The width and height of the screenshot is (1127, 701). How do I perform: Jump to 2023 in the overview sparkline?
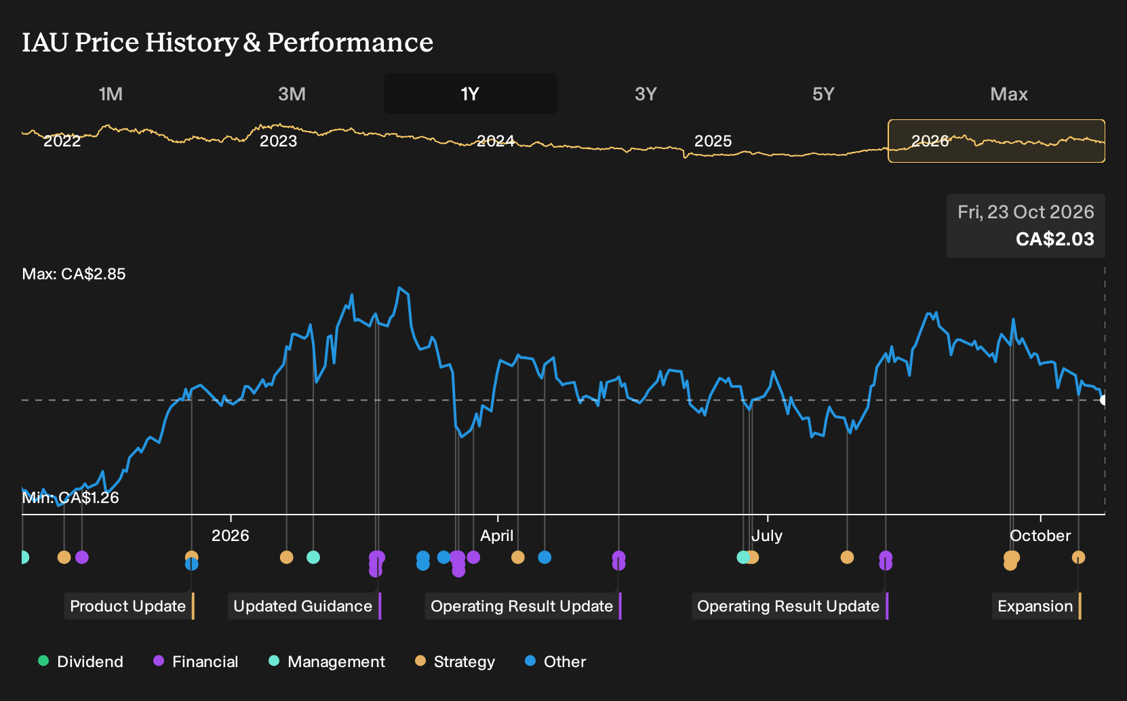pos(278,141)
